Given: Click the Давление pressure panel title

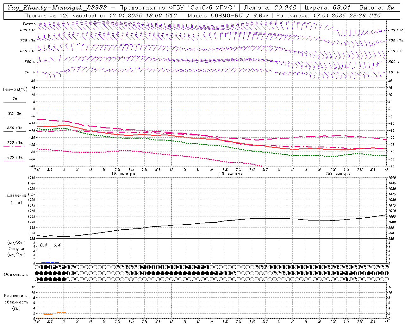Looking at the screenshot, I should click(x=16, y=196).
